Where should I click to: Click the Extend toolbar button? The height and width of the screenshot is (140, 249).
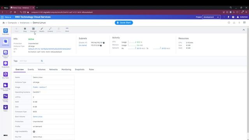(50, 30)
